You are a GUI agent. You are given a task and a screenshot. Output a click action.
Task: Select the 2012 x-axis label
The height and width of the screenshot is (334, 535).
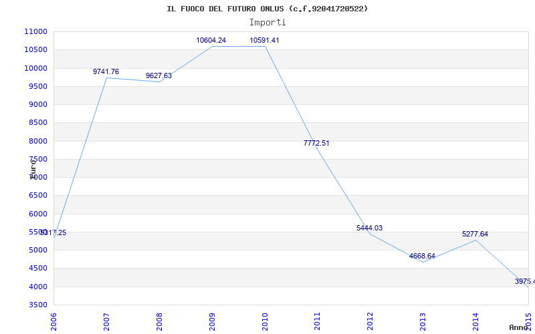click(x=370, y=321)
